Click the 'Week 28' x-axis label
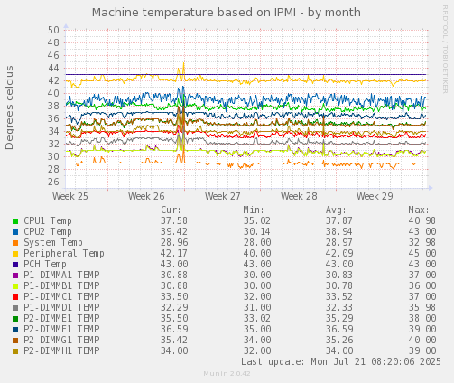 tap(299, 196)
